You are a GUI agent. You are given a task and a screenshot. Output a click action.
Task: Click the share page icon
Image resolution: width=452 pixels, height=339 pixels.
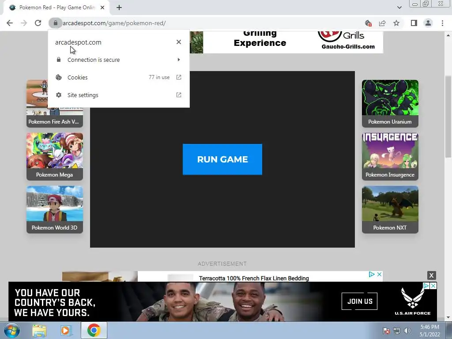[382, 23]
